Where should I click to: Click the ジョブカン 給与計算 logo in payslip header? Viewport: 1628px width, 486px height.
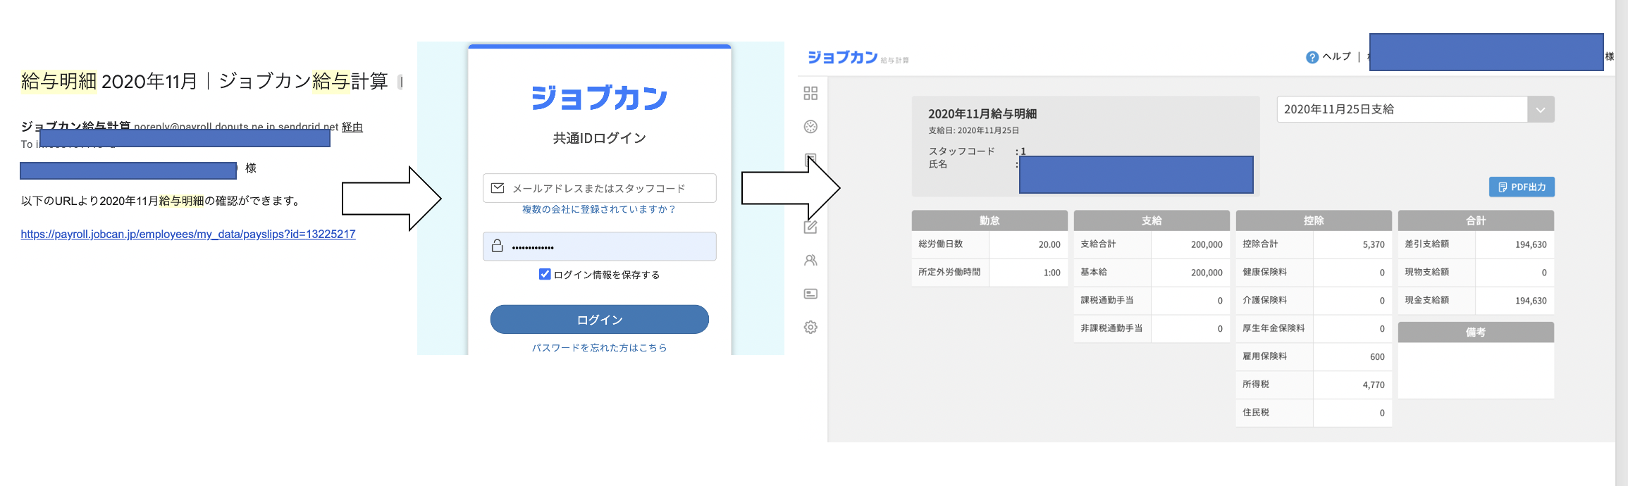(858, 57)
